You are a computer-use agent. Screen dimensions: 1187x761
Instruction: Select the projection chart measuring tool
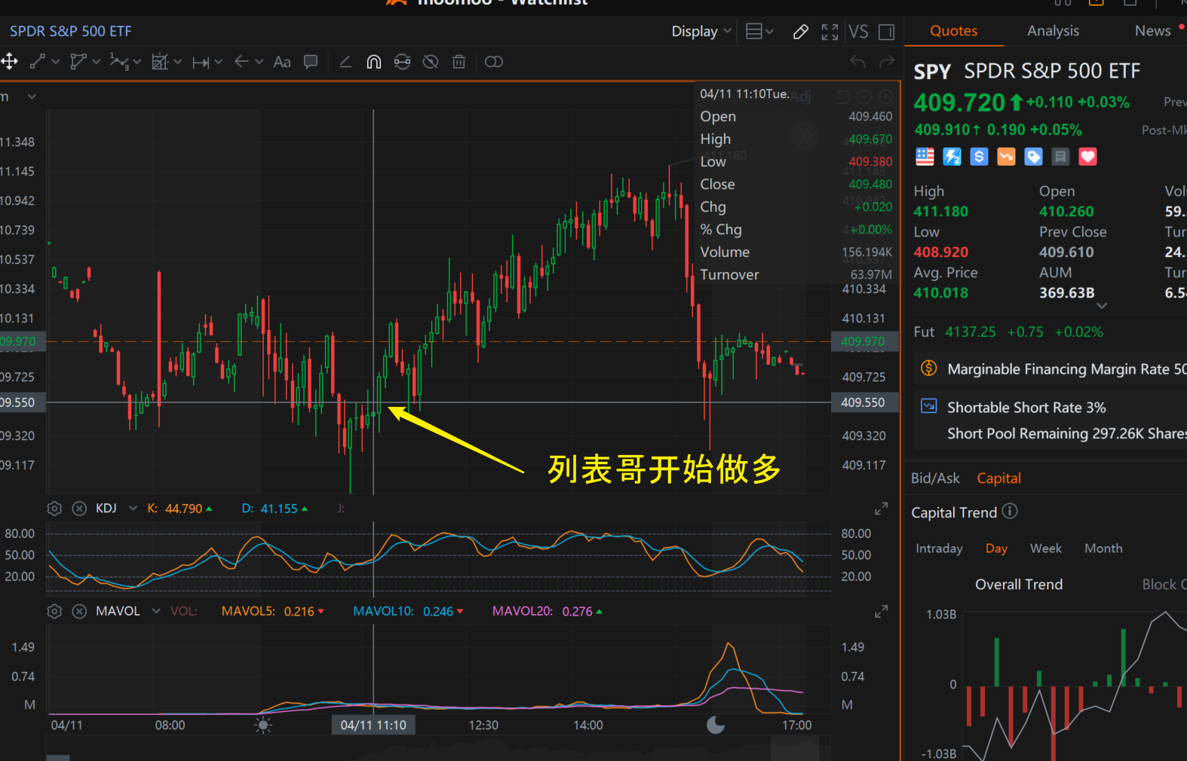coord(160,62)
